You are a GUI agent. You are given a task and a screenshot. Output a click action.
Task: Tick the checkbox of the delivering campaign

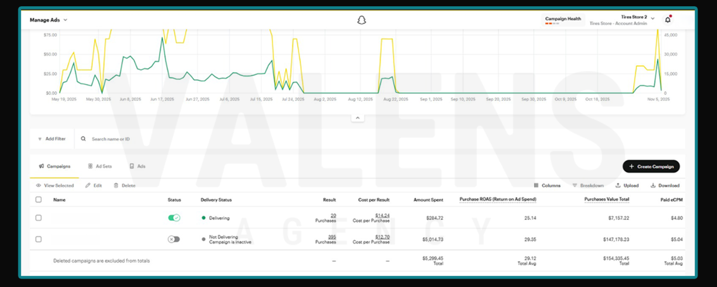click(x=39, y=218)
